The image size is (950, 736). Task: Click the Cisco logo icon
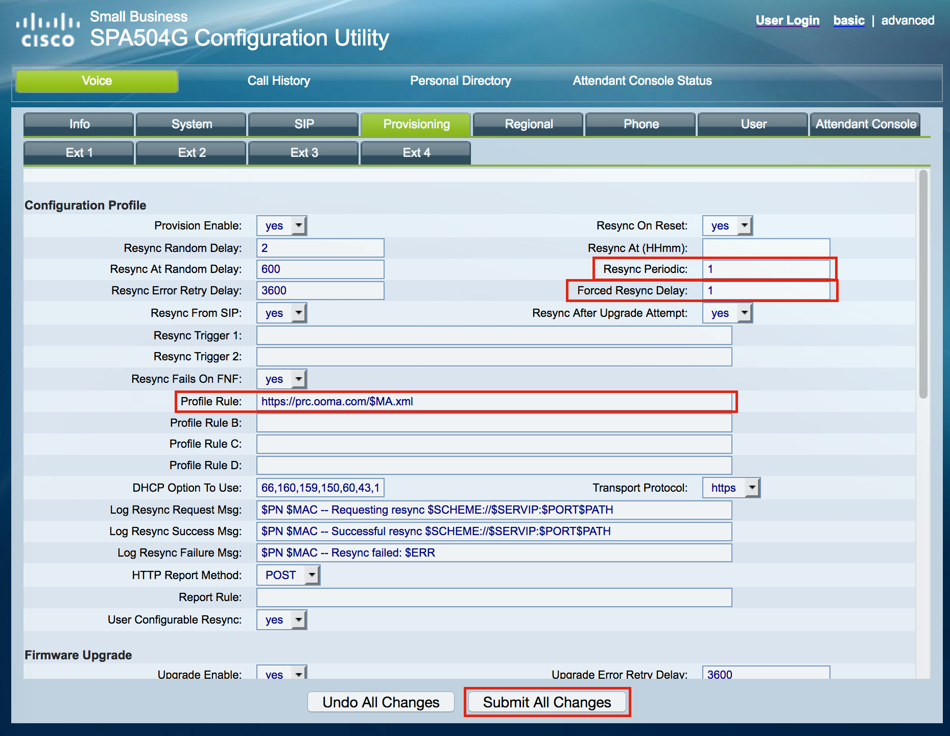[47, 30]
